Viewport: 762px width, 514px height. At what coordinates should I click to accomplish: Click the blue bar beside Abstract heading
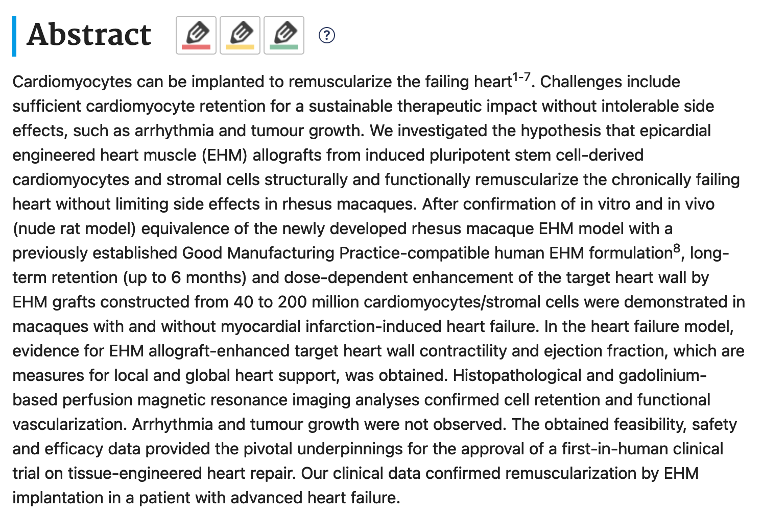[14, 36]
